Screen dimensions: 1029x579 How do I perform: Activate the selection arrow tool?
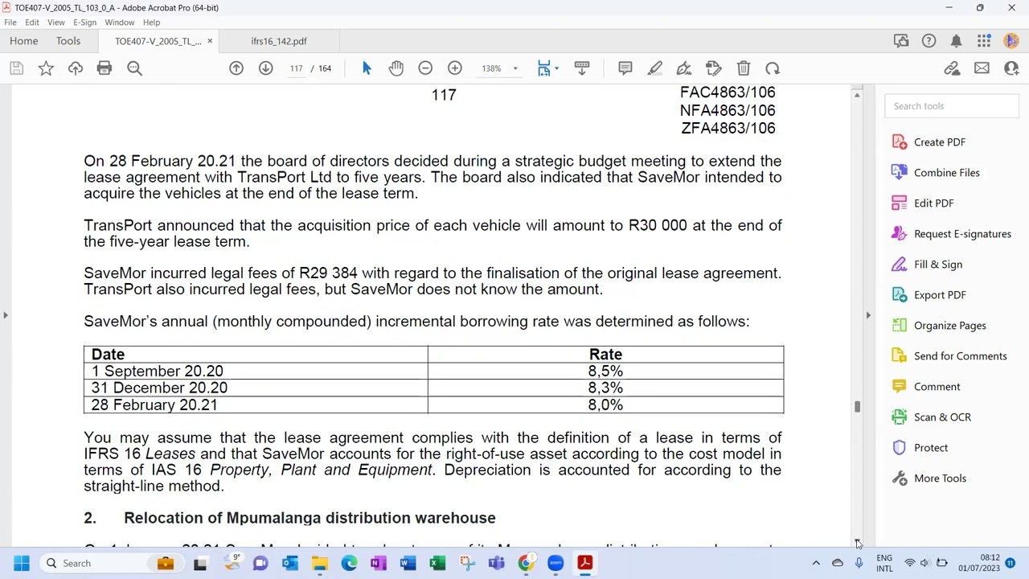(x=367, y=68)
